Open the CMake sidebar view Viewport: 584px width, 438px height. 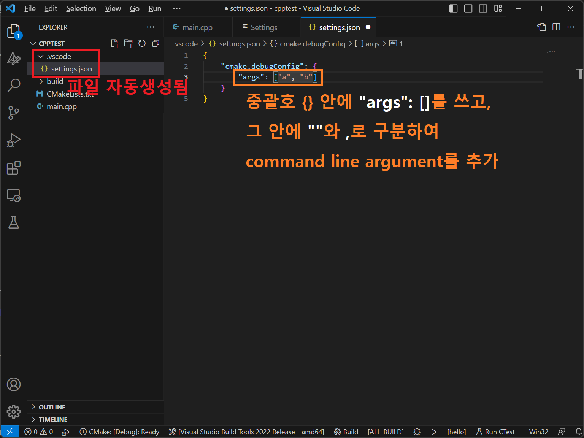click(14, 58)
